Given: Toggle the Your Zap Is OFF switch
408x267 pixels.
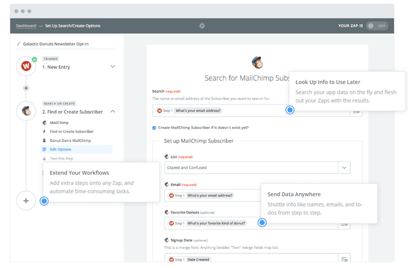Looking at the screenshot, I should [377, 26].
